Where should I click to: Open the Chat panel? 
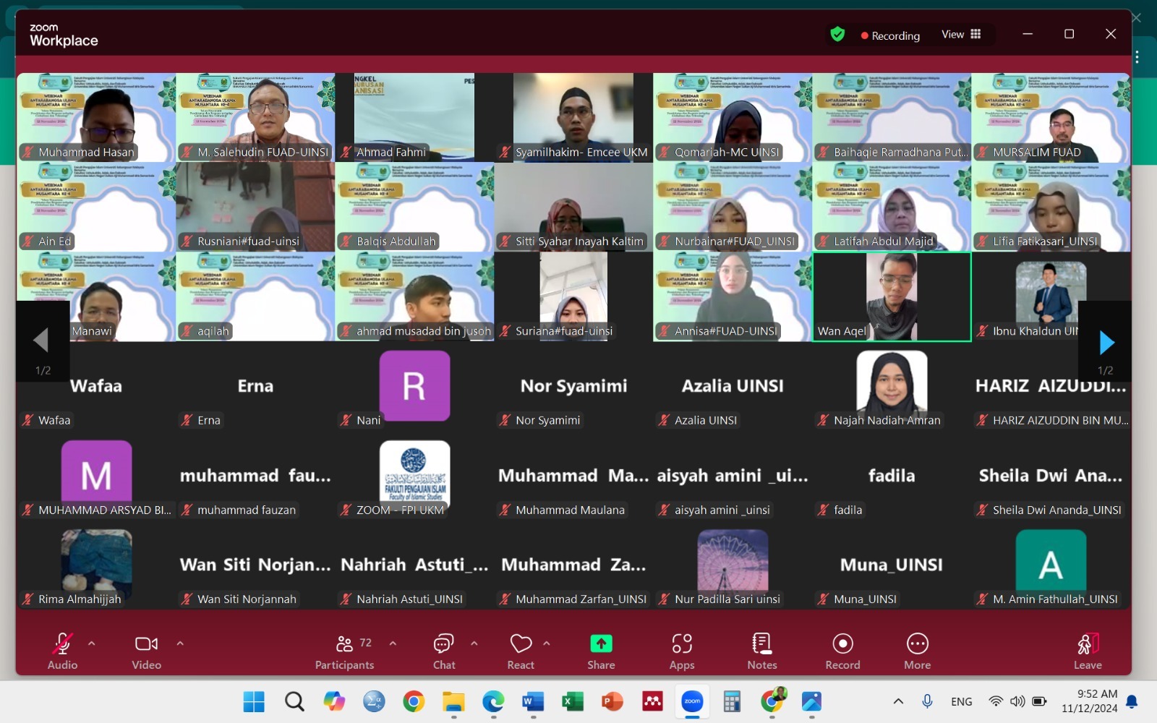click(x=444, y=651)
